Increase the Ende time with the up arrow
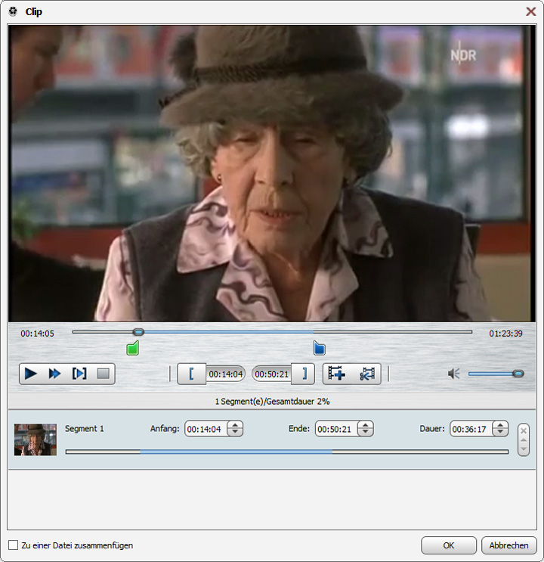This screenshot has width=544, height=562. [x=365, y=425]
